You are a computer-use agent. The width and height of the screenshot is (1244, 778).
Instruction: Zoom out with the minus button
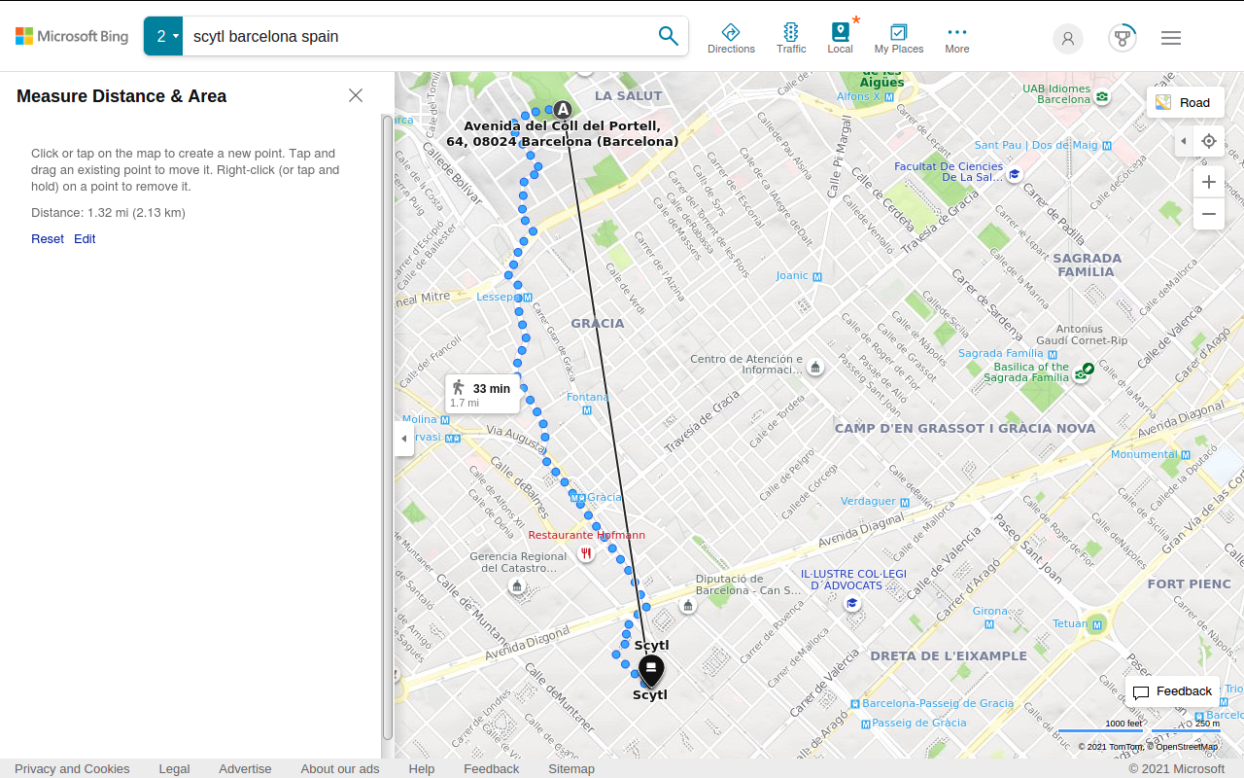pyautogui.click(x=1209, y=214)
